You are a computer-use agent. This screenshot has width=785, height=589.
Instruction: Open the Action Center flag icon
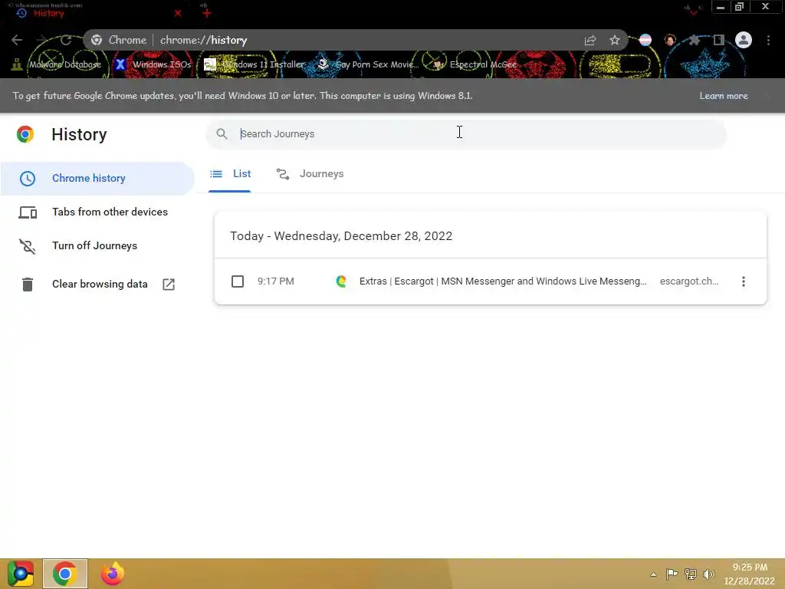(672, 574)
